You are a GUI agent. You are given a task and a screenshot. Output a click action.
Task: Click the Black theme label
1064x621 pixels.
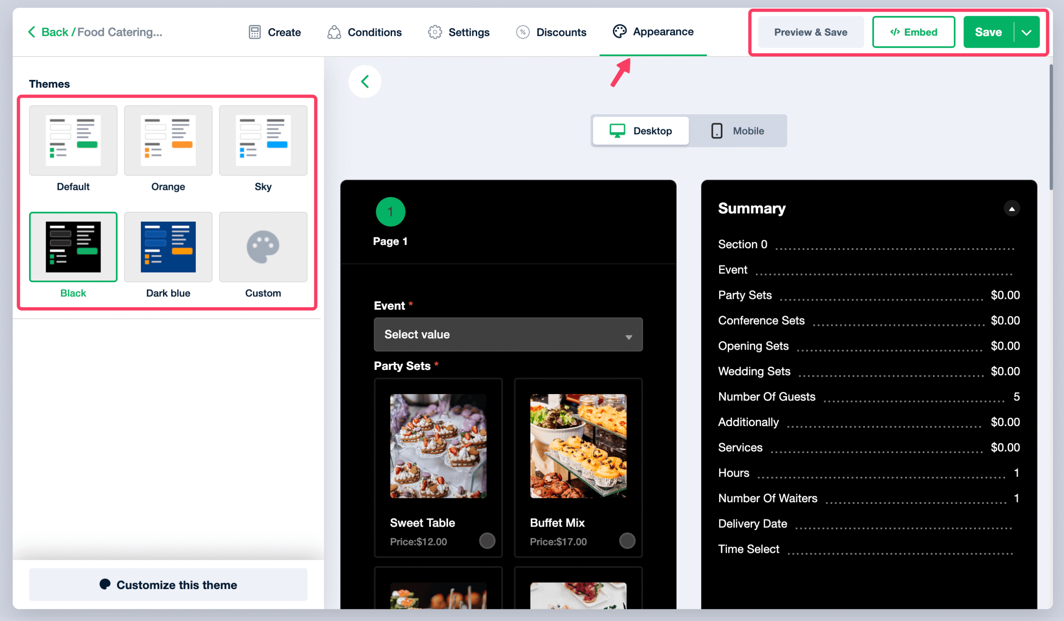tap(73, 293)
